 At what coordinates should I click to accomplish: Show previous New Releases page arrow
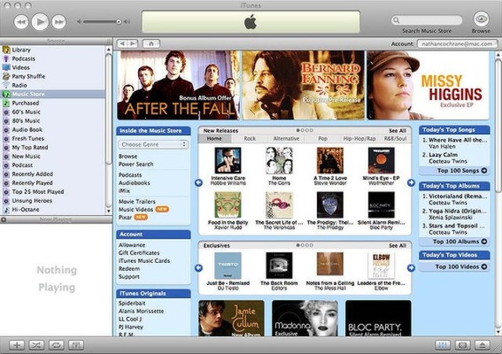click(x=198, y=183)
